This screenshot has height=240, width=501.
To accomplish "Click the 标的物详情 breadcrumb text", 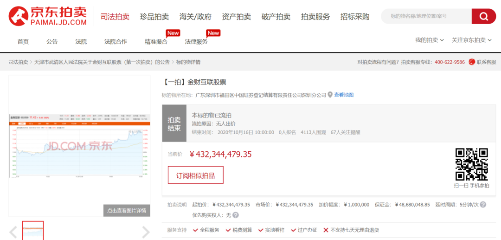I will (188, 62).
